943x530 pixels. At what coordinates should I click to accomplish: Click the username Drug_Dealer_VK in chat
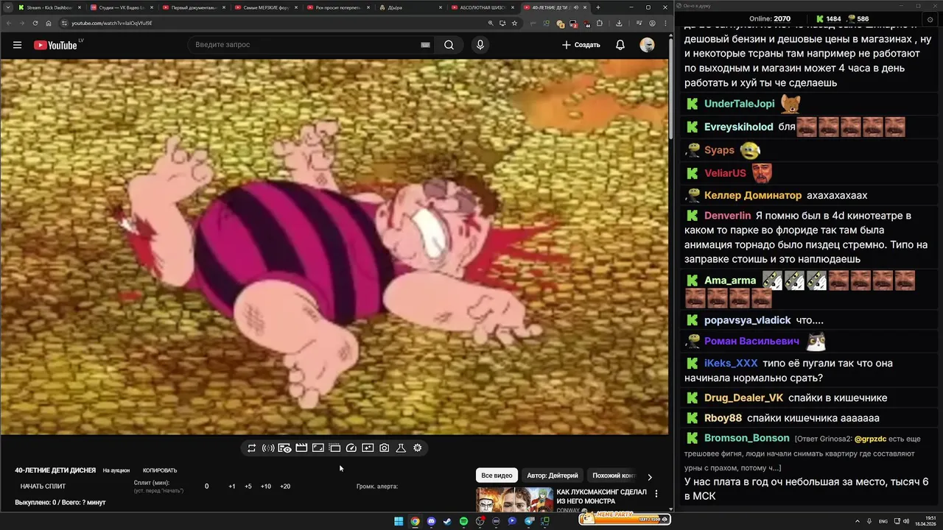point(744,397)
